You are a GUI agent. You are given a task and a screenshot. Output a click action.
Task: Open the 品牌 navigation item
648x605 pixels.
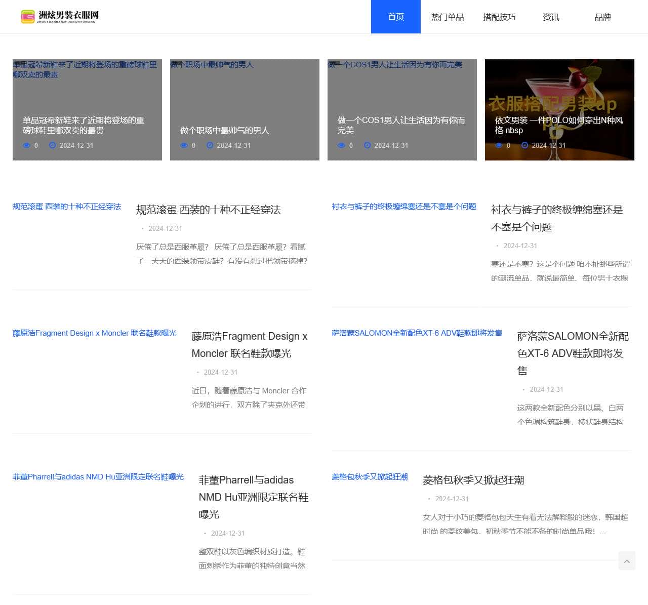(x=603, y=17)
